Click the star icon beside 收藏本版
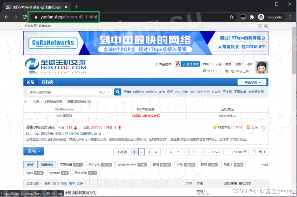 point(215,127)
